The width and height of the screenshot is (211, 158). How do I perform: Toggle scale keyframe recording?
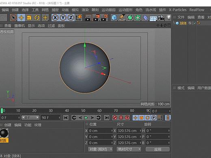click(141, 118)
